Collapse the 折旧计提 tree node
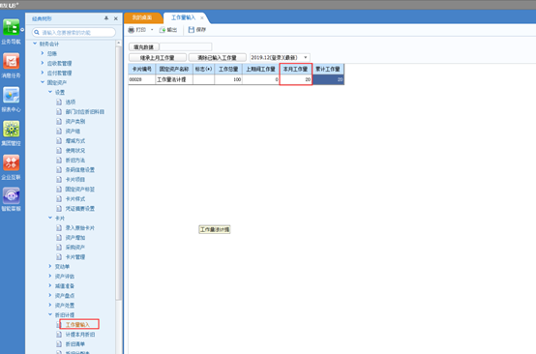The image size is (536, 354). tap(50, 314)
